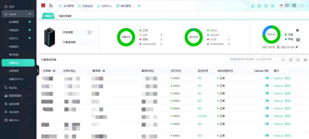Screen dimensions: 309x139
Task: Click the plus icon to add shortcut
Action: tap(139, 6)
